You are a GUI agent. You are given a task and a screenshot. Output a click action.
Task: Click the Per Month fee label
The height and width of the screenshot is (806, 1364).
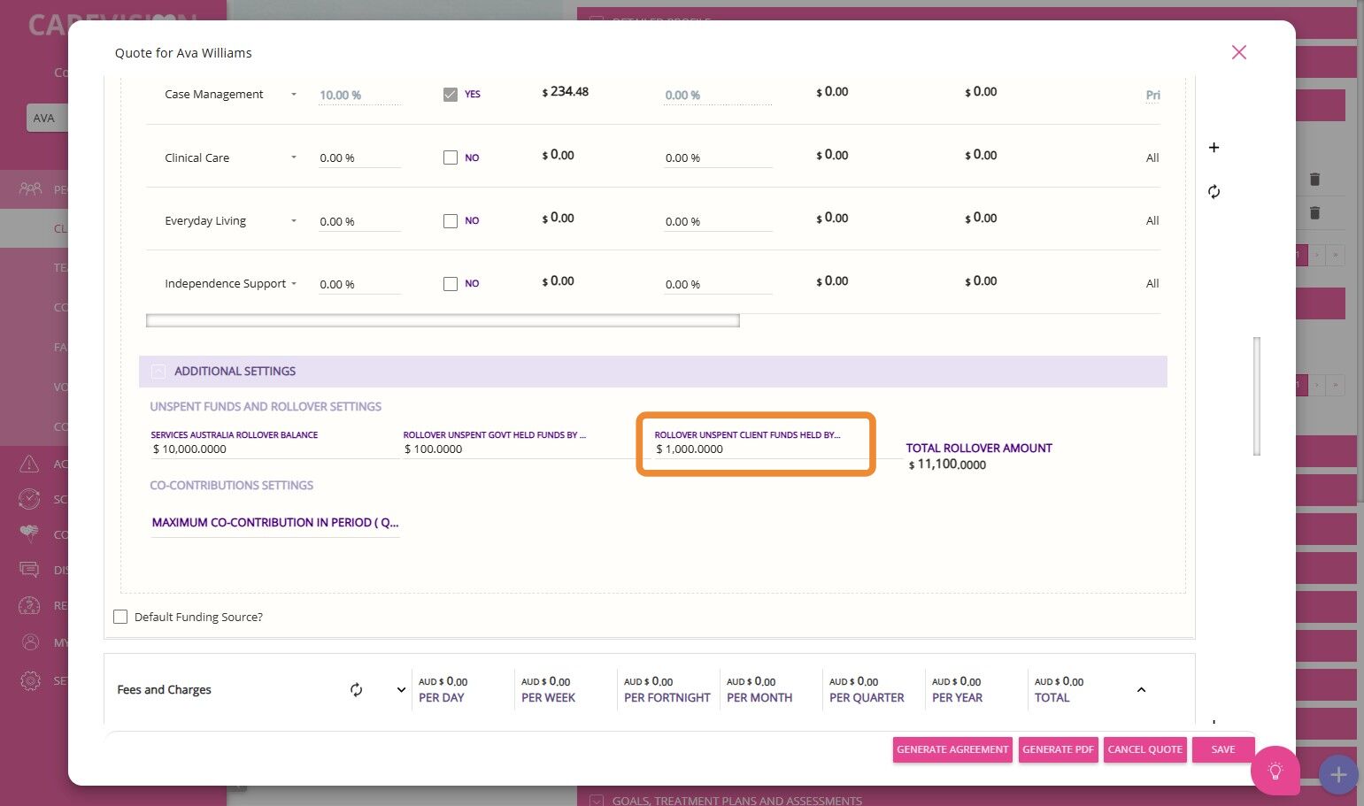coord(759,698)
